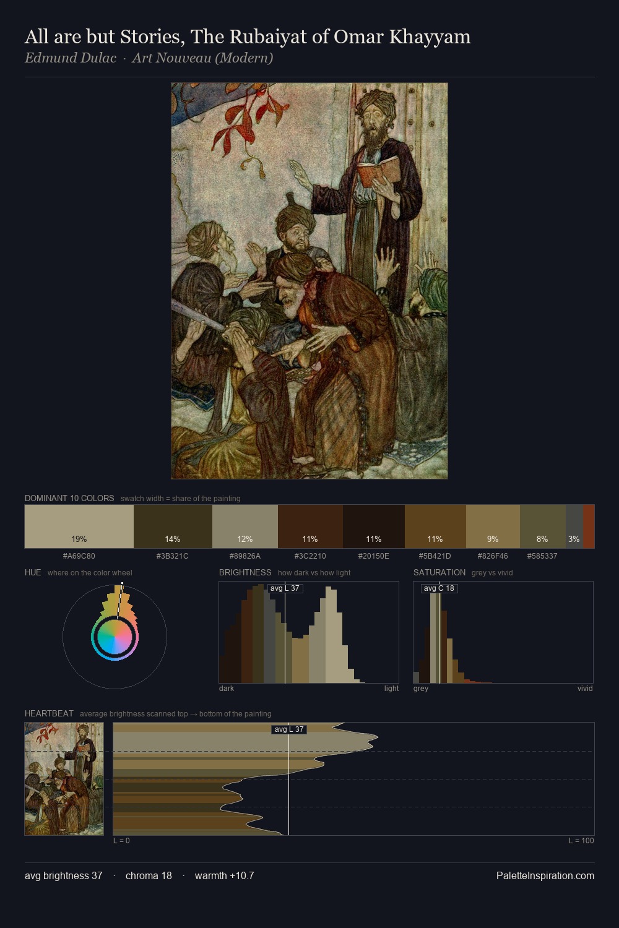Image resolution: width=619 pixels, height=928 pixels.
Task: Click the hue color wheel center
Action: click(115, 637)
